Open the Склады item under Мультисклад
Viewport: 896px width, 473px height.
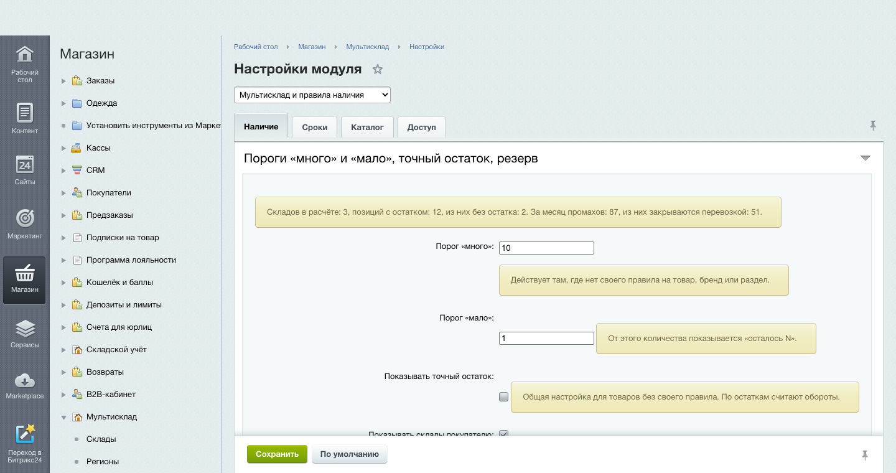[101, 439]
